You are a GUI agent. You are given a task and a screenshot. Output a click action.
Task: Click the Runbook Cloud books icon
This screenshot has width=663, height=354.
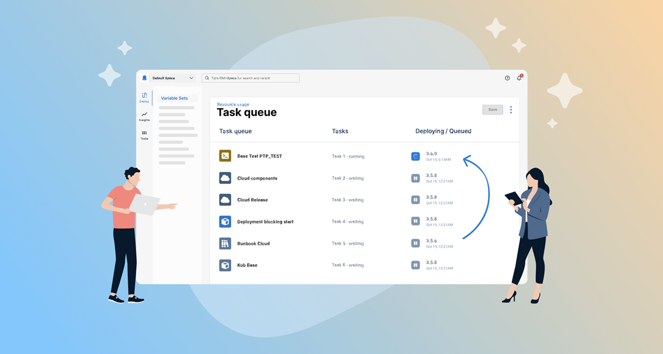click(225, 243)
